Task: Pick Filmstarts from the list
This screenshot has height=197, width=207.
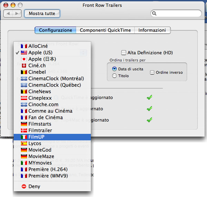Action: [x=52, y=124]
